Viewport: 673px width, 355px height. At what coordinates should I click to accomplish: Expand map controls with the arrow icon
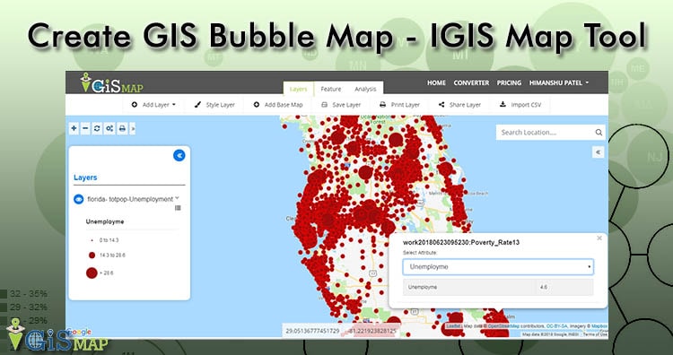133,128
